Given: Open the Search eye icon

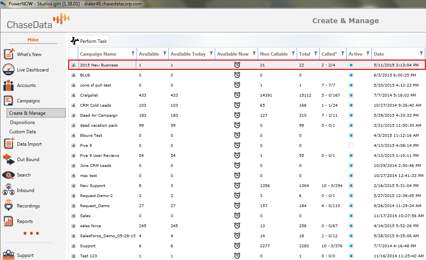Looking at the screenshot, I should pos(9,175).
